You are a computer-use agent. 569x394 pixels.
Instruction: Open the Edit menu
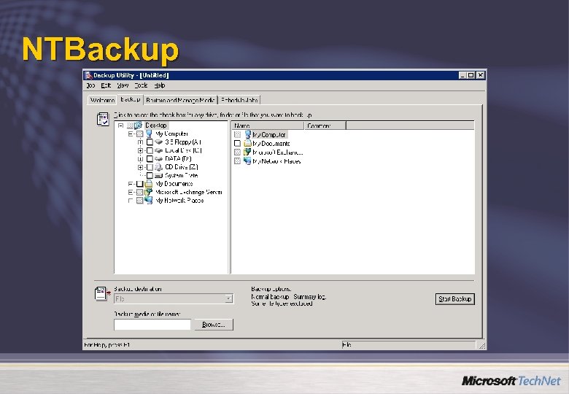coord(106,85)
